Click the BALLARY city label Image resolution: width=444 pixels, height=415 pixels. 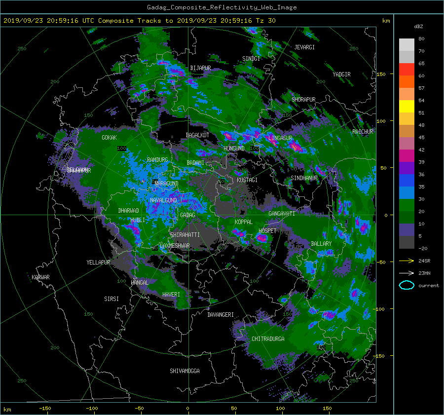pos(321,244)
